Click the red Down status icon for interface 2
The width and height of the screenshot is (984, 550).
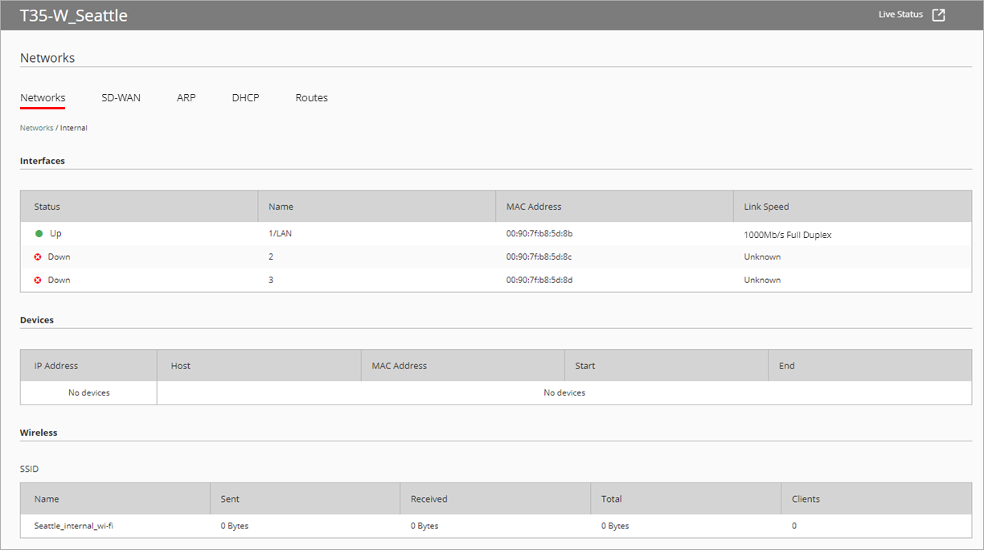tap(37, 257)
